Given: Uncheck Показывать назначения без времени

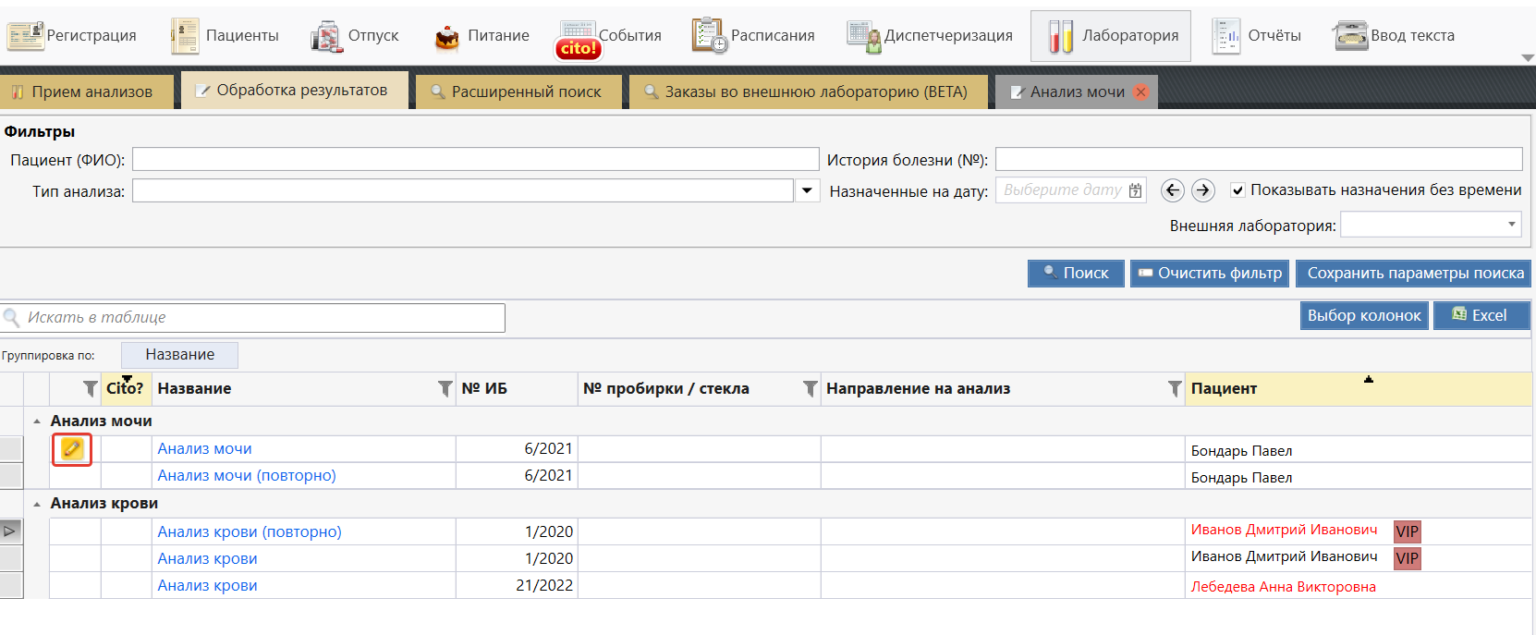Looking at the screenshot, I should click(x=1237, y=190).
